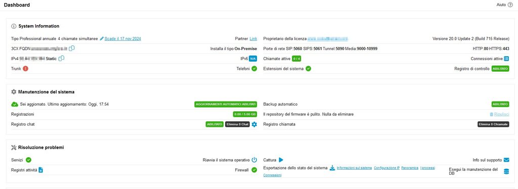Open chat log settings gear
518x189 pixels.
coord(254,124)
